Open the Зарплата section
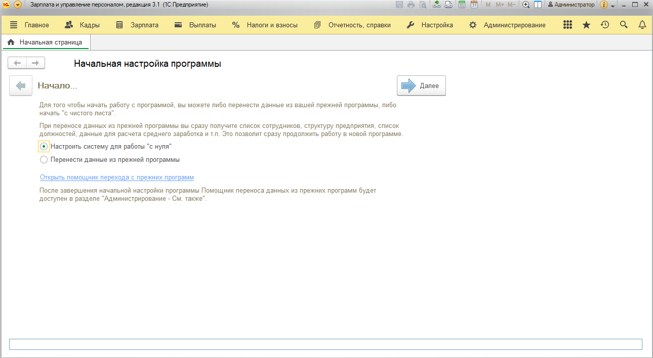 (x=137, y=25)
